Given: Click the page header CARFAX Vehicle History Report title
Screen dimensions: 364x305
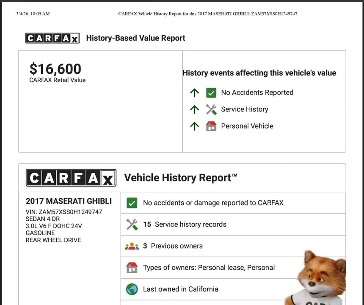Looking at the screenshot, I should pos(207,14).
